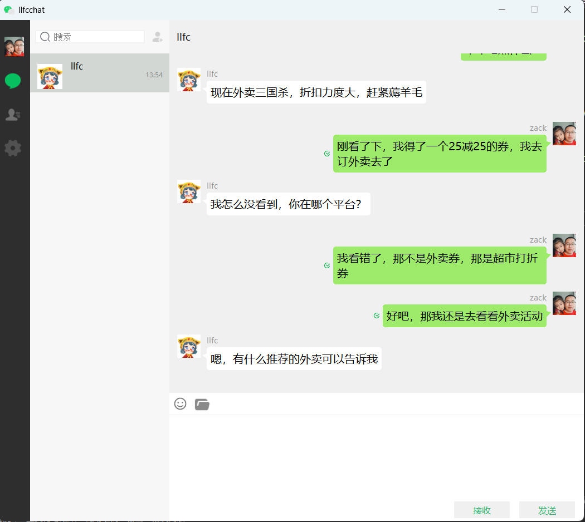Click the search magnifier icon
This screenshot has width=585, height=522.
45,37
